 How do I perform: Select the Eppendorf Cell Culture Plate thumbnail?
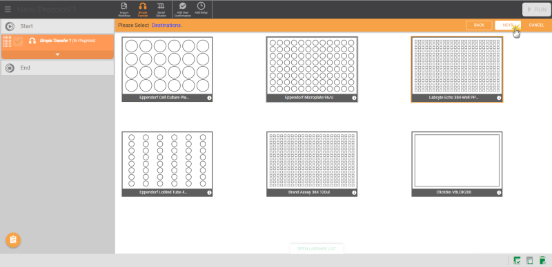[x=167, y=70]
